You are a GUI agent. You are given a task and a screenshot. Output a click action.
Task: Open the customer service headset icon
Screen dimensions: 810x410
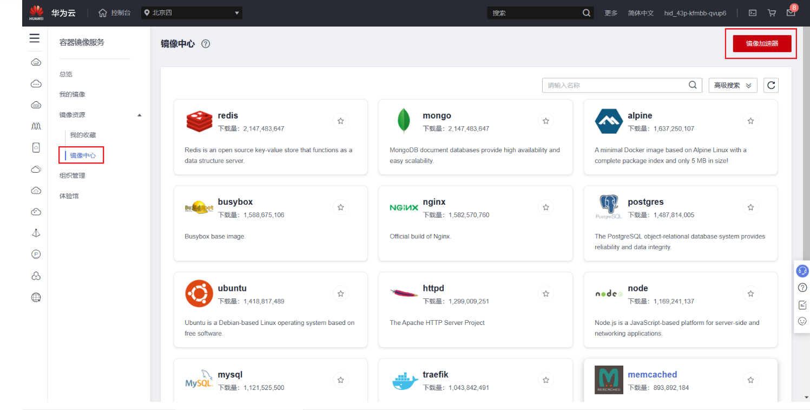[802, 270]
